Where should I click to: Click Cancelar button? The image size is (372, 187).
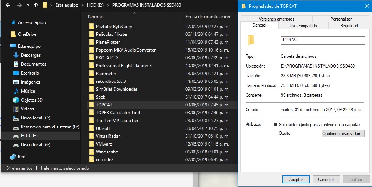[326, 180]
